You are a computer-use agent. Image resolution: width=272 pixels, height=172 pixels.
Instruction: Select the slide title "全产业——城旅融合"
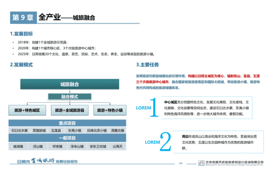point(67,17)
